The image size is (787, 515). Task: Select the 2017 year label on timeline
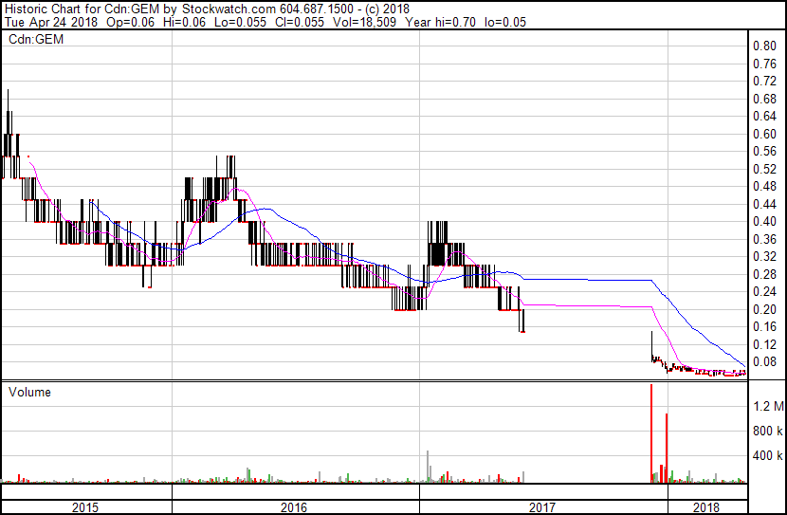[x=542, y=507]
